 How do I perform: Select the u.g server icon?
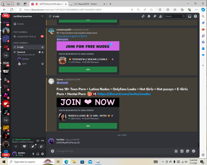[x=6, y=55]
